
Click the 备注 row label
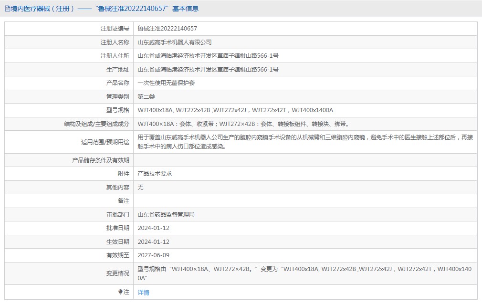[x=124, y=201]
